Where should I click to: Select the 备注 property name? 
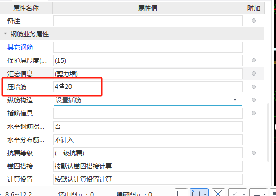[14, 21]
